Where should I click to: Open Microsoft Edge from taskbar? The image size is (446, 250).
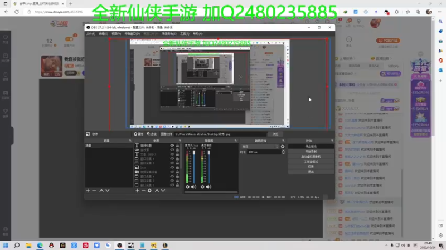tap(40, 245)
